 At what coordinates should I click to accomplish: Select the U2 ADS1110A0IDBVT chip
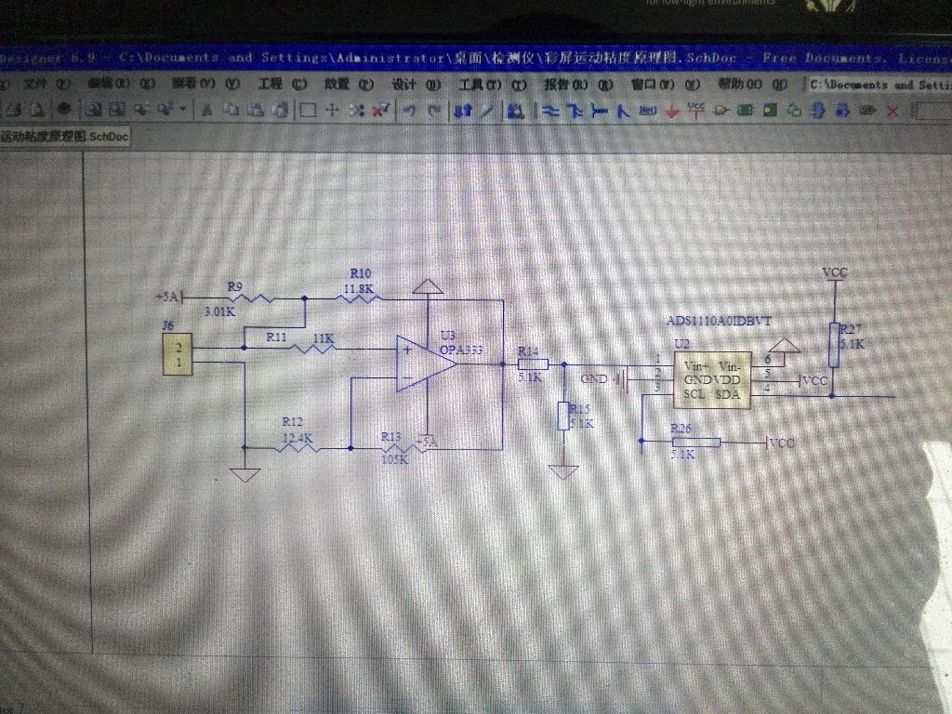pyautogui.click(x=712, y=380)
